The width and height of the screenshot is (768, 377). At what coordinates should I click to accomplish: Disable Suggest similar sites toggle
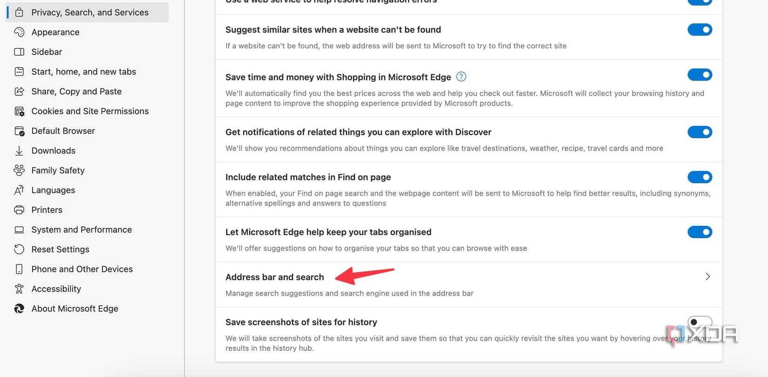point(700,30)
